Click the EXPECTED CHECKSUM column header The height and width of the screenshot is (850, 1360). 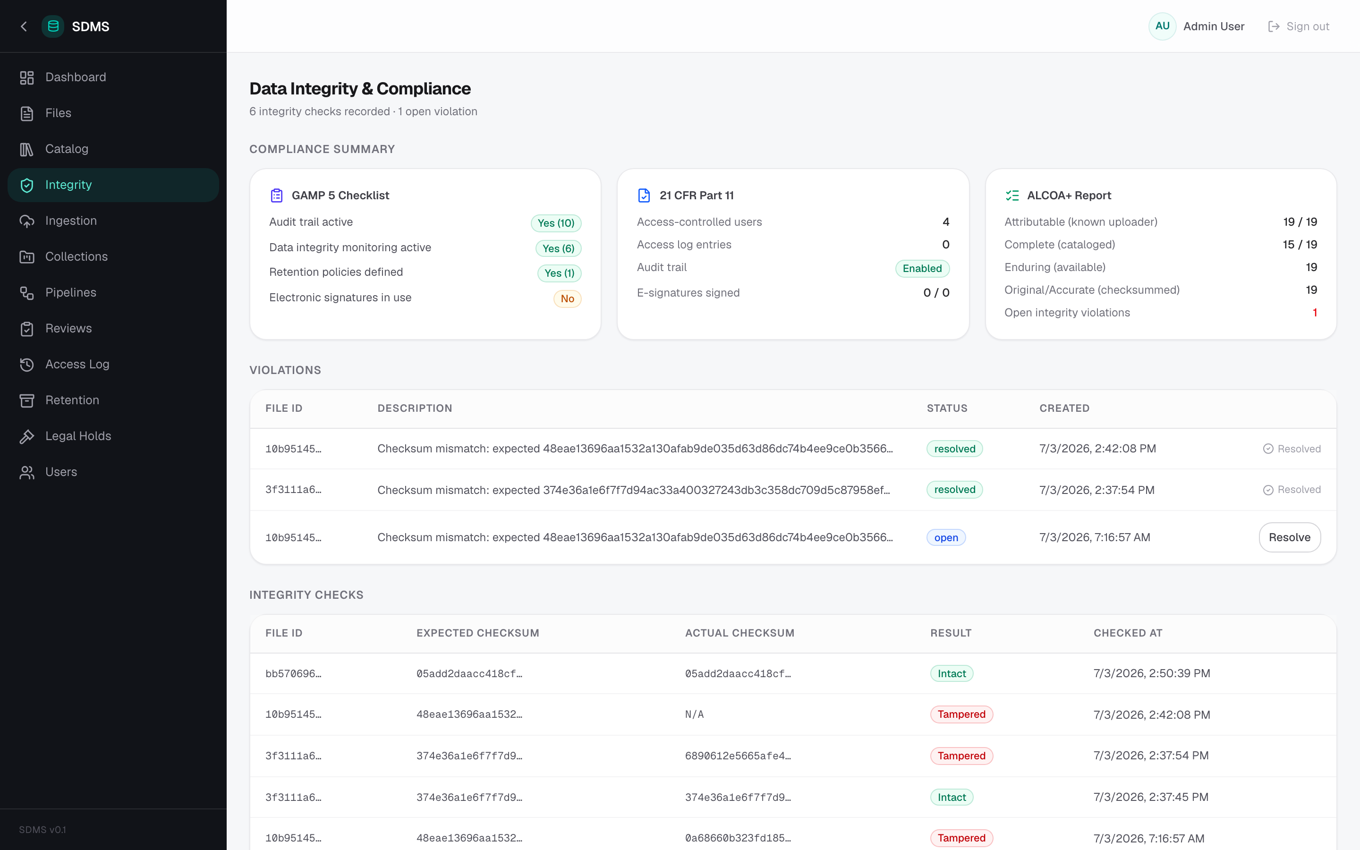478,633
